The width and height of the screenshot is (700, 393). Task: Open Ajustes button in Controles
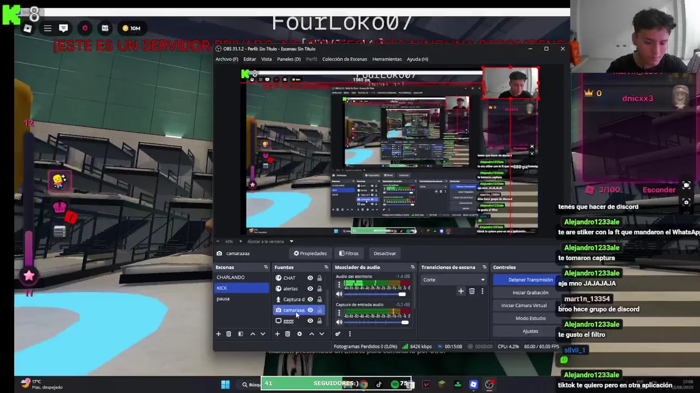(530, 331)
